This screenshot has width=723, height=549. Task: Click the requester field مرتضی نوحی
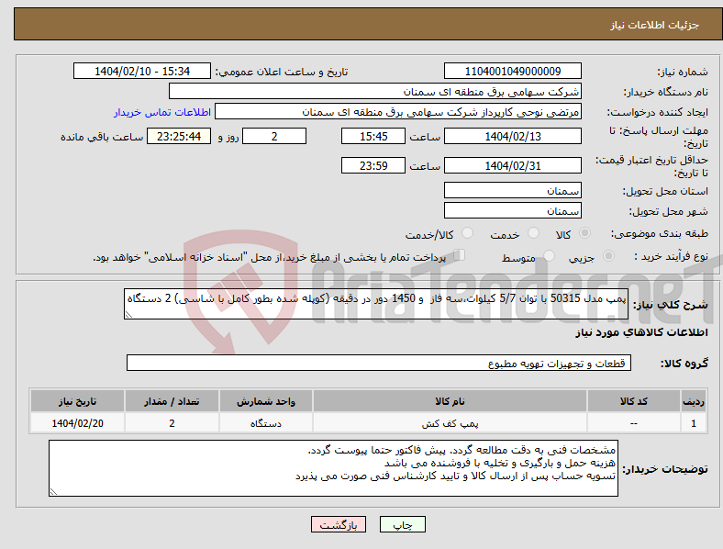click(x=398, y=112)
